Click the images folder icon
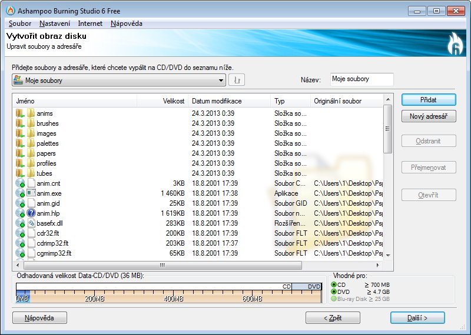This screenshot has width=471, height=335. point(31,133)
